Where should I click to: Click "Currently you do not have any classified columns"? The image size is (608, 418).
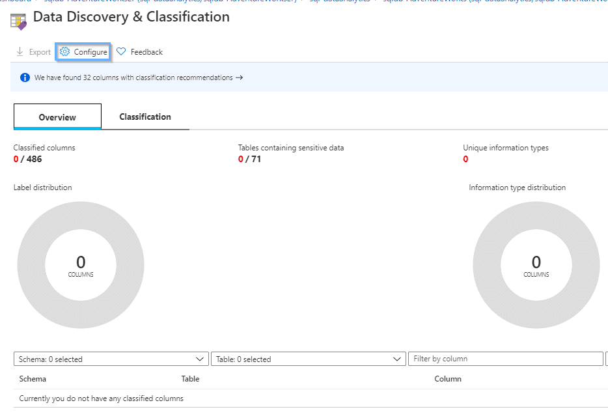click(x=101, y=398)
